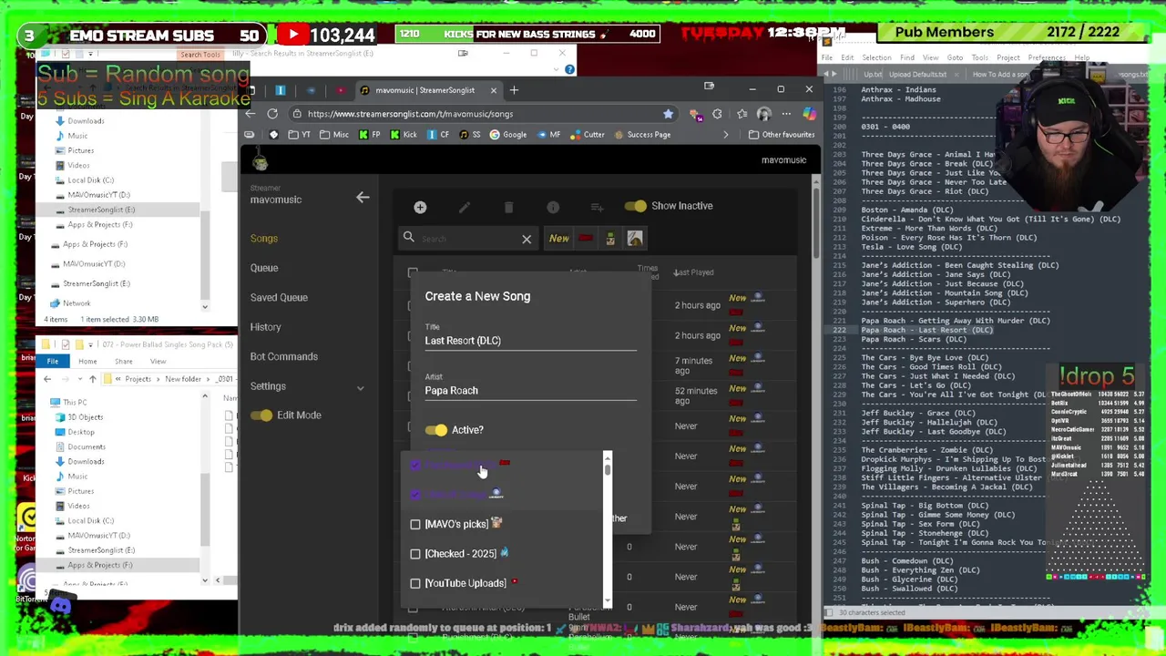Click the edit pencil icon in songs toolbar
The height and width of the screenshot is (656, 1166).
pyautogui.click(x=465, y=207)
